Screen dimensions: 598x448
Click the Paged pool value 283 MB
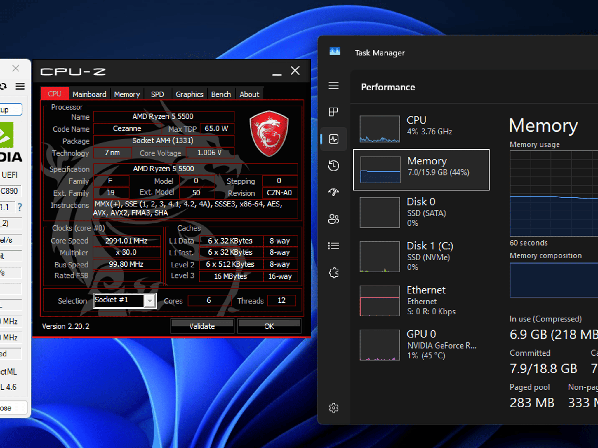point(532,403)
